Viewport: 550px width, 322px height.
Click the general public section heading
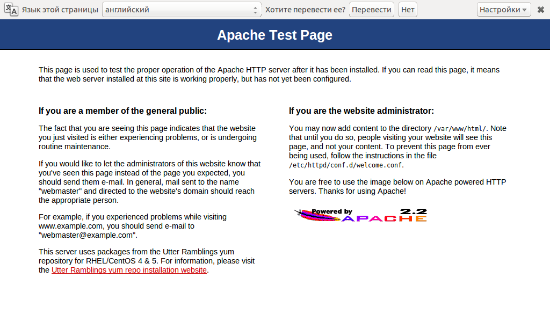tap(122, 111)
